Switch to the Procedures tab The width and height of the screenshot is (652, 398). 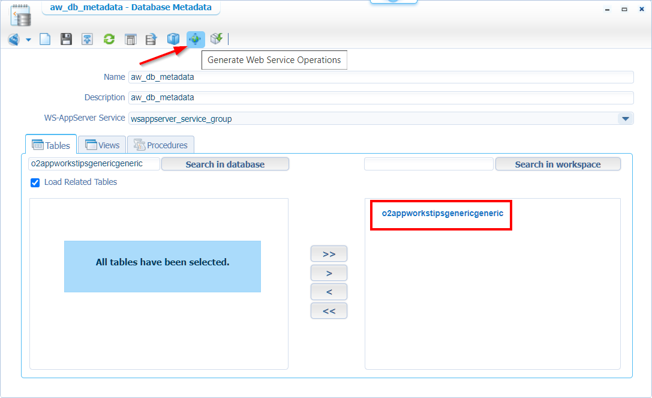[161, 145]
